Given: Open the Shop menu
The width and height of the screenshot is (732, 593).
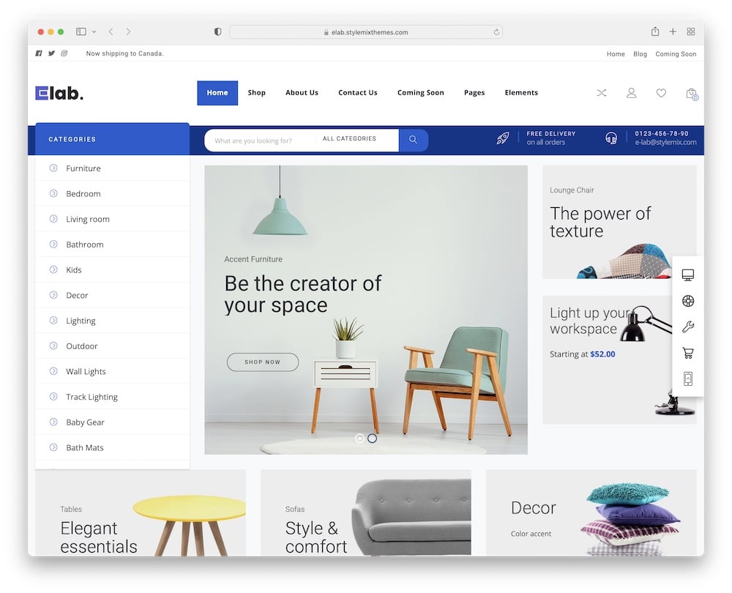Looking at the screenshot, I should coord(257,93).
